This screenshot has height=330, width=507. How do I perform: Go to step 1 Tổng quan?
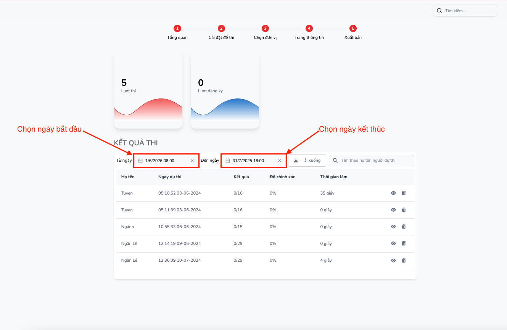coord(177,29)
